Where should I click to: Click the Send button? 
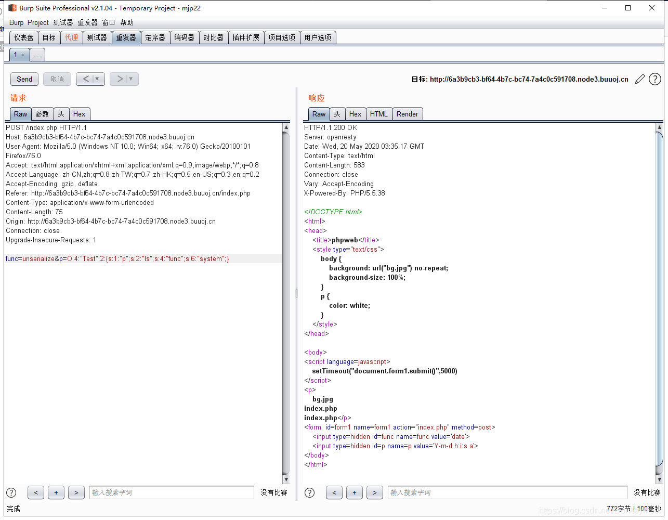click(x=24, y=79)
